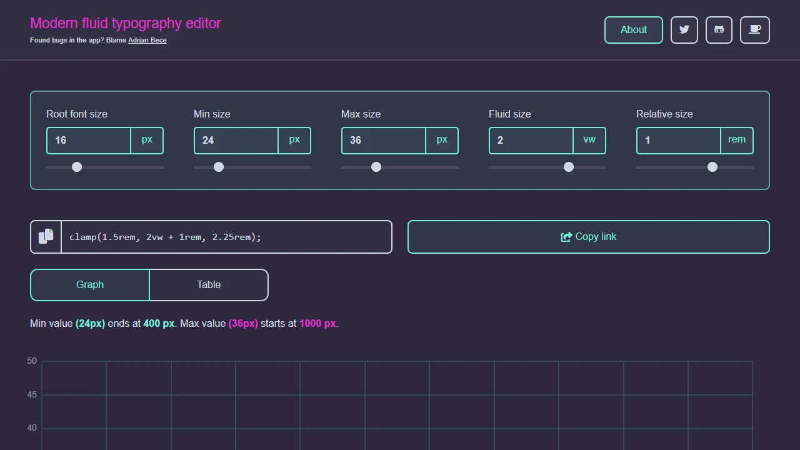Click the Fluid size slider handle
This screenshot has width=800, height=450.
(x=568, y=167)
